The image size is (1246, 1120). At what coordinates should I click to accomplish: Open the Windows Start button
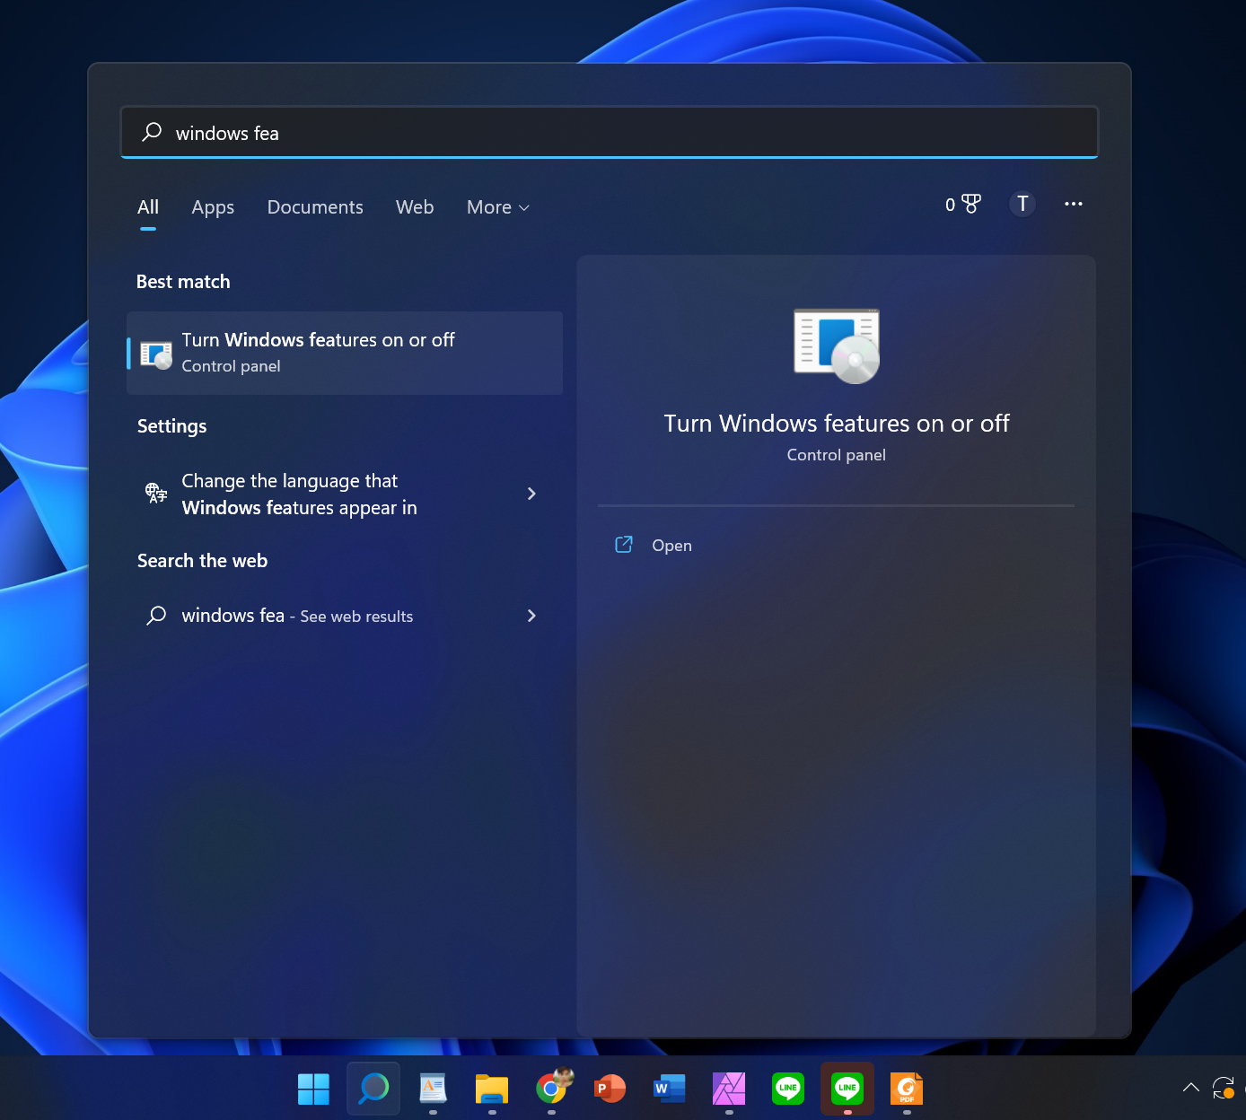point(313,1089)
